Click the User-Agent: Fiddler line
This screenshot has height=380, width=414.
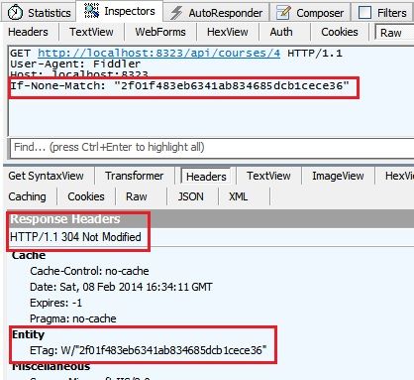point(75,63)
